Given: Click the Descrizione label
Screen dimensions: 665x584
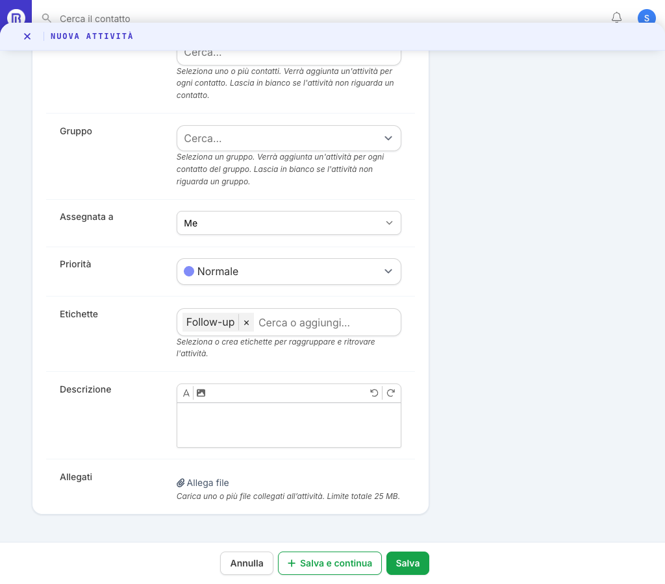Looking at the screenshot, I should coord(86,389).
